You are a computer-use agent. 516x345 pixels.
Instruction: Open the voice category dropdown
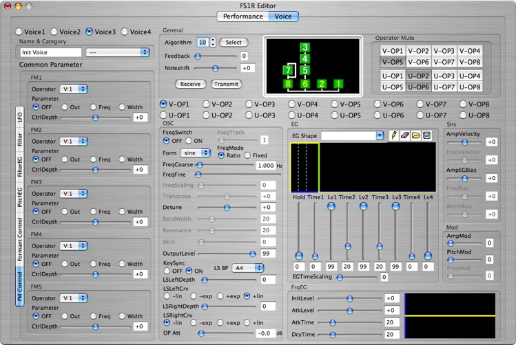pos(118,52)
